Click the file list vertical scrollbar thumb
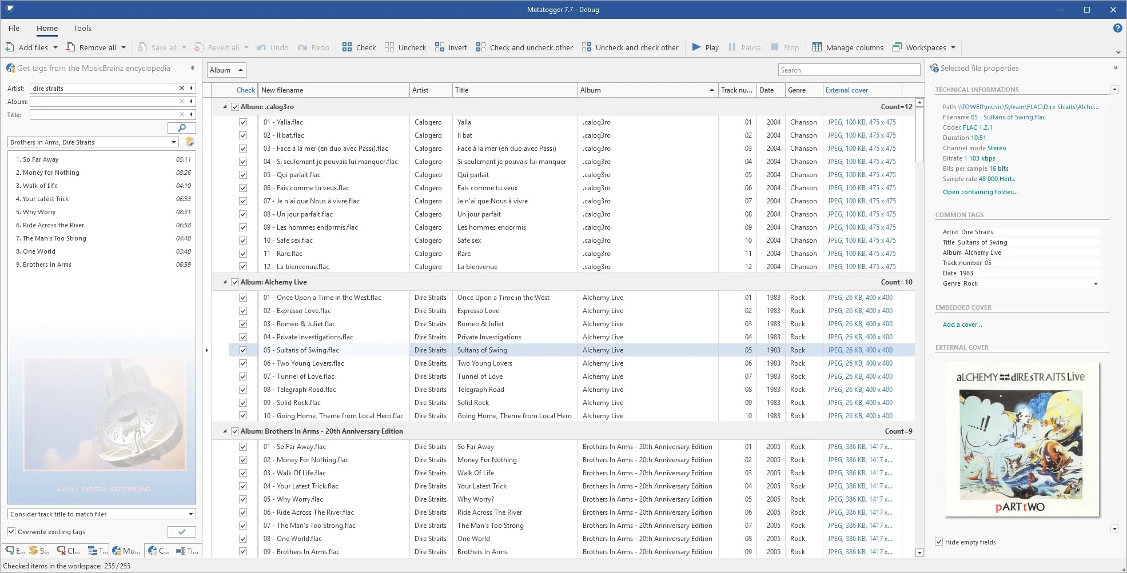The height and width of the screenshot is (573, 1127). click(x=919, y=135)
